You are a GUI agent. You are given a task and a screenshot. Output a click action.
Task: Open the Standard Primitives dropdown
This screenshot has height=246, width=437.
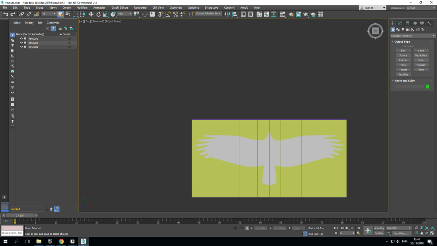coord(412,35)
